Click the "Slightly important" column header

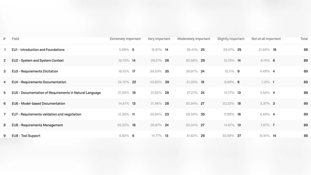tap(231, 39)
